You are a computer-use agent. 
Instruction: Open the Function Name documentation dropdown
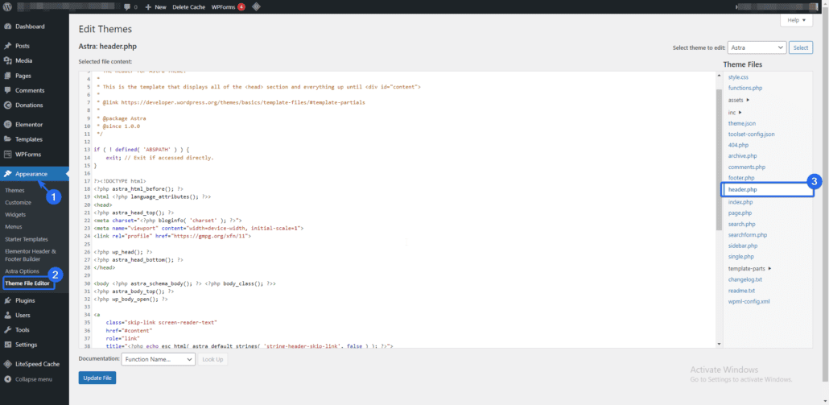tap(158, 360)
